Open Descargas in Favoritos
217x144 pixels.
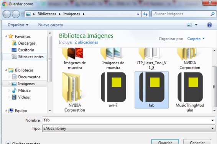pos(27,43)
